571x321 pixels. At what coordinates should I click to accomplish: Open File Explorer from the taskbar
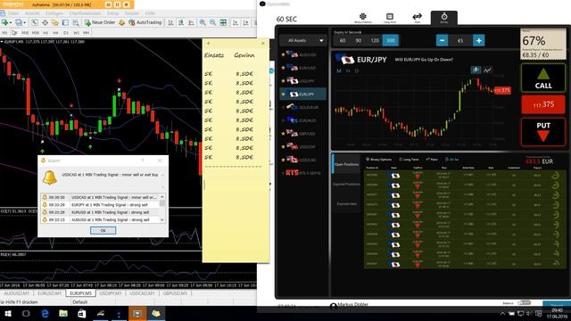pyautogui.click(x=63, y=313)
